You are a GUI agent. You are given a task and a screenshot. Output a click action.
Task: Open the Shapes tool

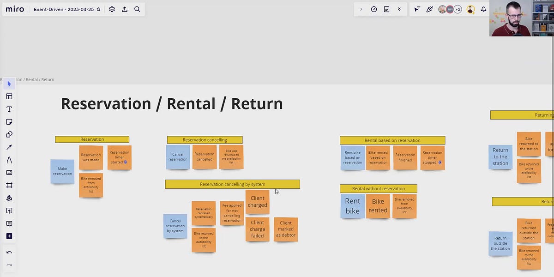[9, 134]
